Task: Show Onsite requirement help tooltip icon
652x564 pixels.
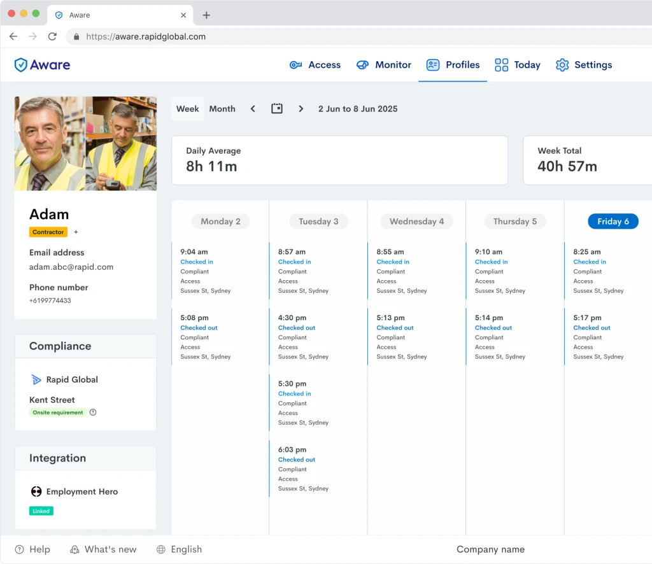Action: click(x=93, y=412)
